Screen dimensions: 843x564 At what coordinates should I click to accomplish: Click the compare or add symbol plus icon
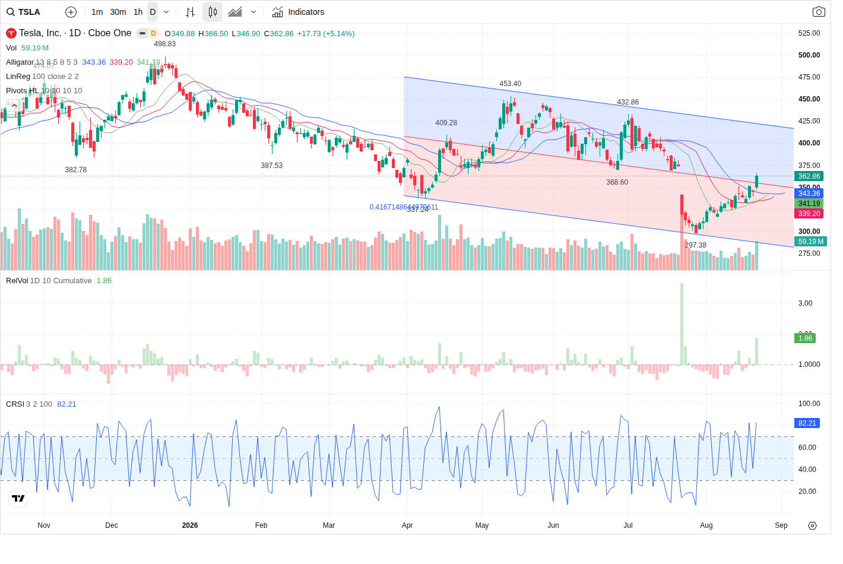[x=71, y=12]
